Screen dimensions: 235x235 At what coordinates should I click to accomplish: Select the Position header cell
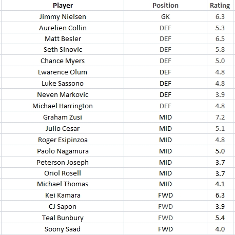tap(165, 5)
